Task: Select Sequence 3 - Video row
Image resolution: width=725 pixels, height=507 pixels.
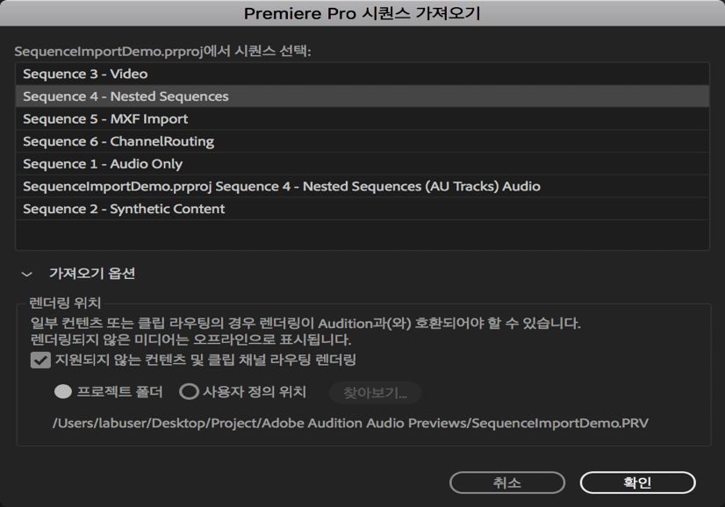Action: [362, 74]
